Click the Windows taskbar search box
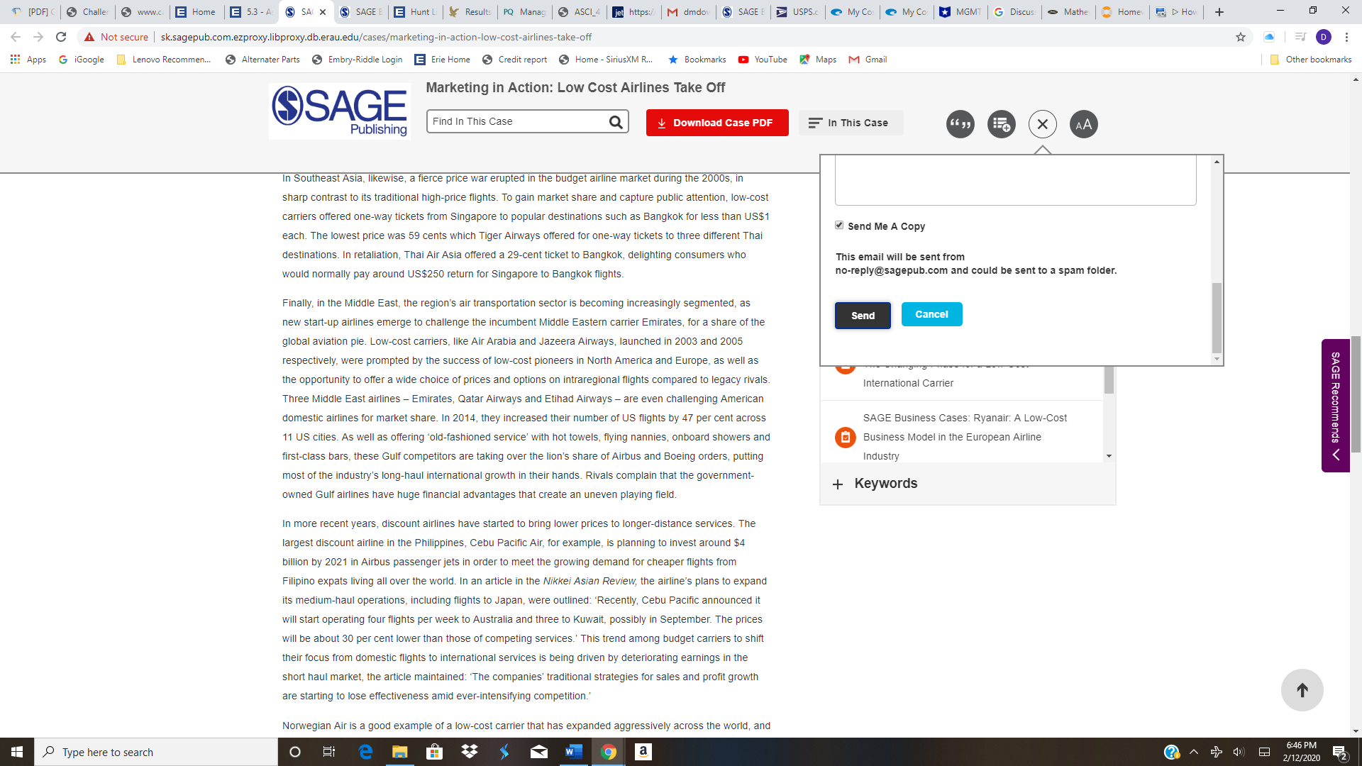 click(x=156, y=752)
